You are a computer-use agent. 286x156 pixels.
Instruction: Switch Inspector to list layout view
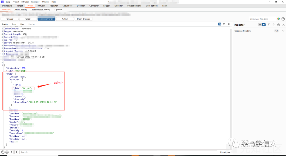point(260,25)
